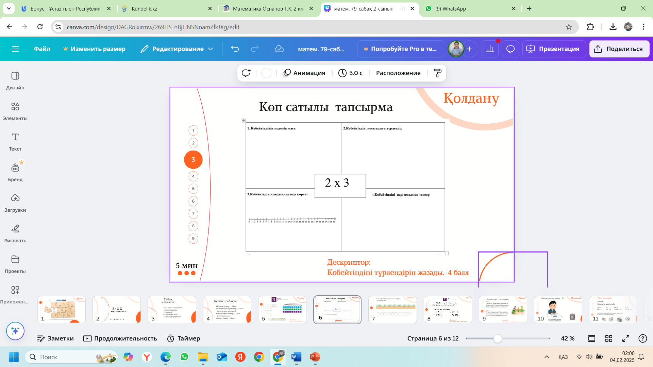
Task: Open the Elements panel in sidebar
Action: [x=15, y=111]
